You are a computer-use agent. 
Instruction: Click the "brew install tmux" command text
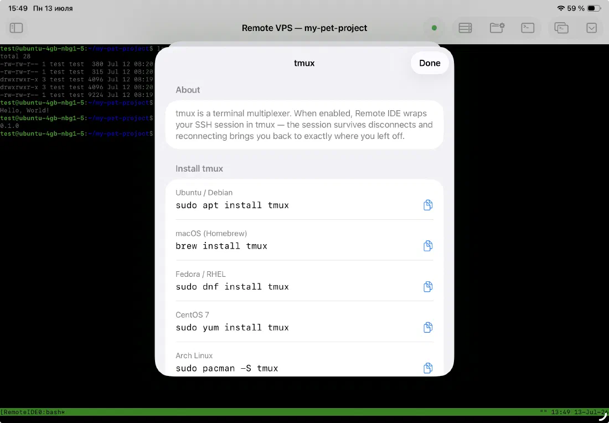221,246
